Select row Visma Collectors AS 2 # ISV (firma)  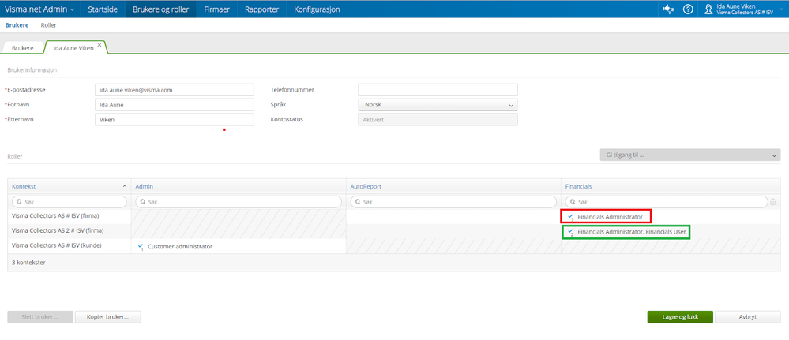(x=58, y=231)
